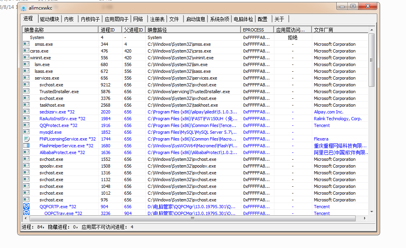Click the icon beside secbizsrv.exe *32
This screenshot has width=406, height=248.
pos(26,111)
